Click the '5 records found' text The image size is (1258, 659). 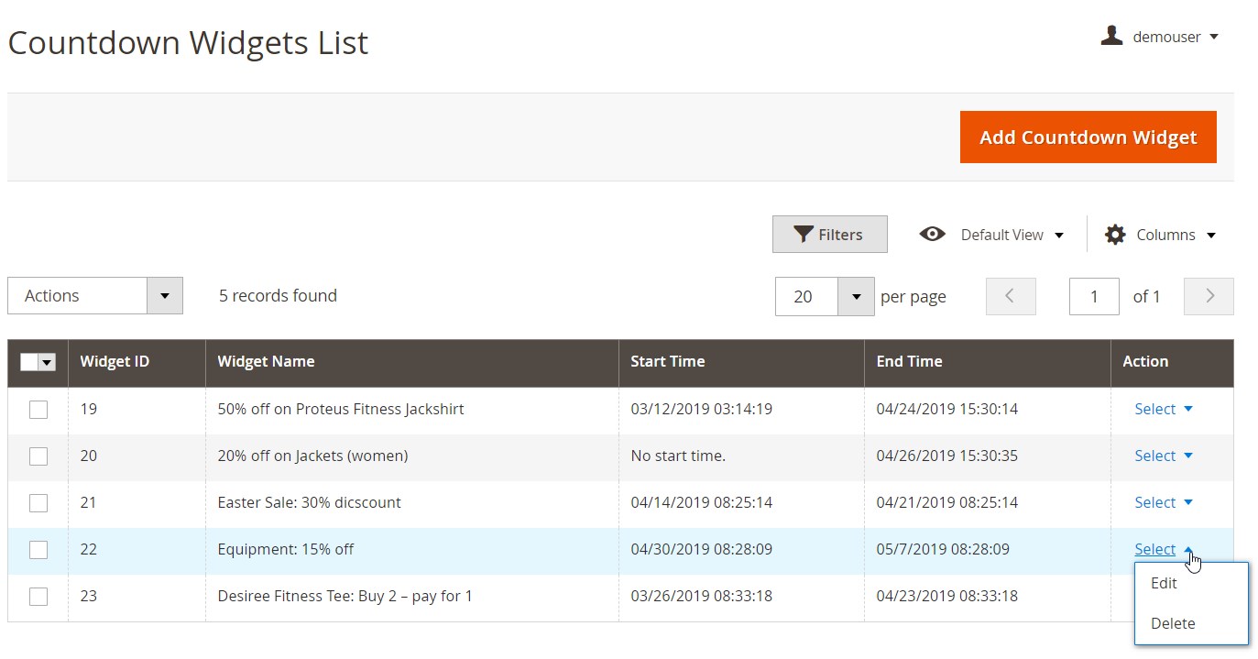point(278,296)
